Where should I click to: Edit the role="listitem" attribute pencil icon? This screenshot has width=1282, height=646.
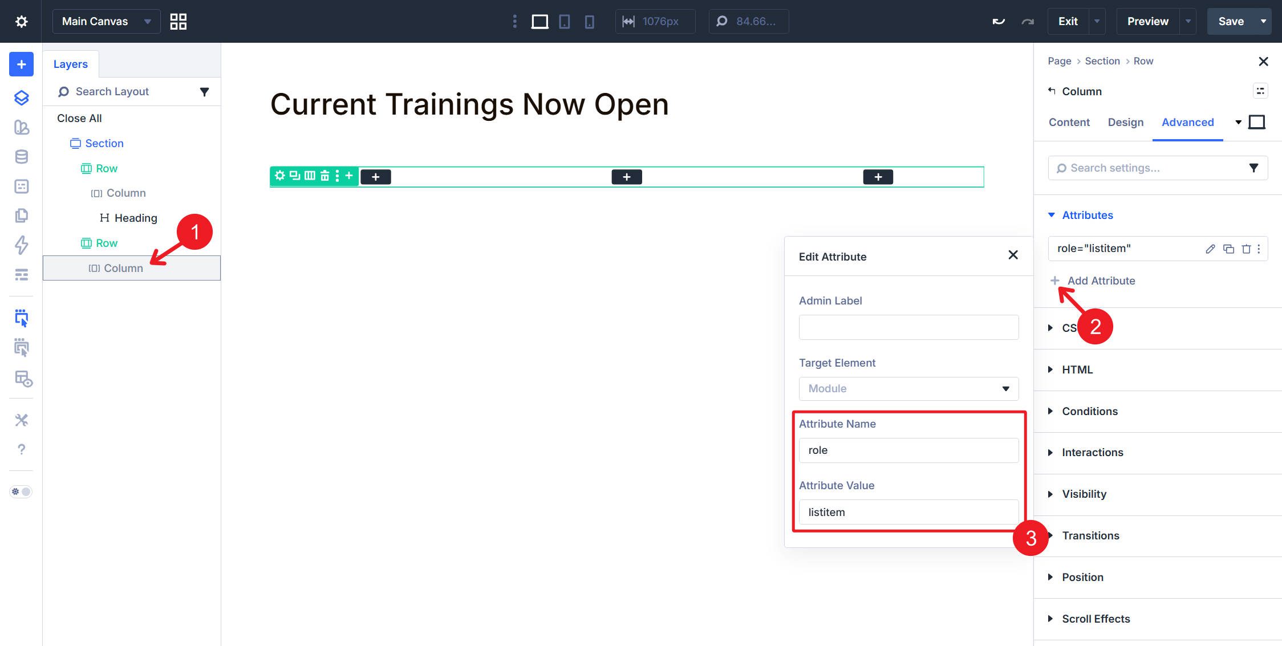1210,249
